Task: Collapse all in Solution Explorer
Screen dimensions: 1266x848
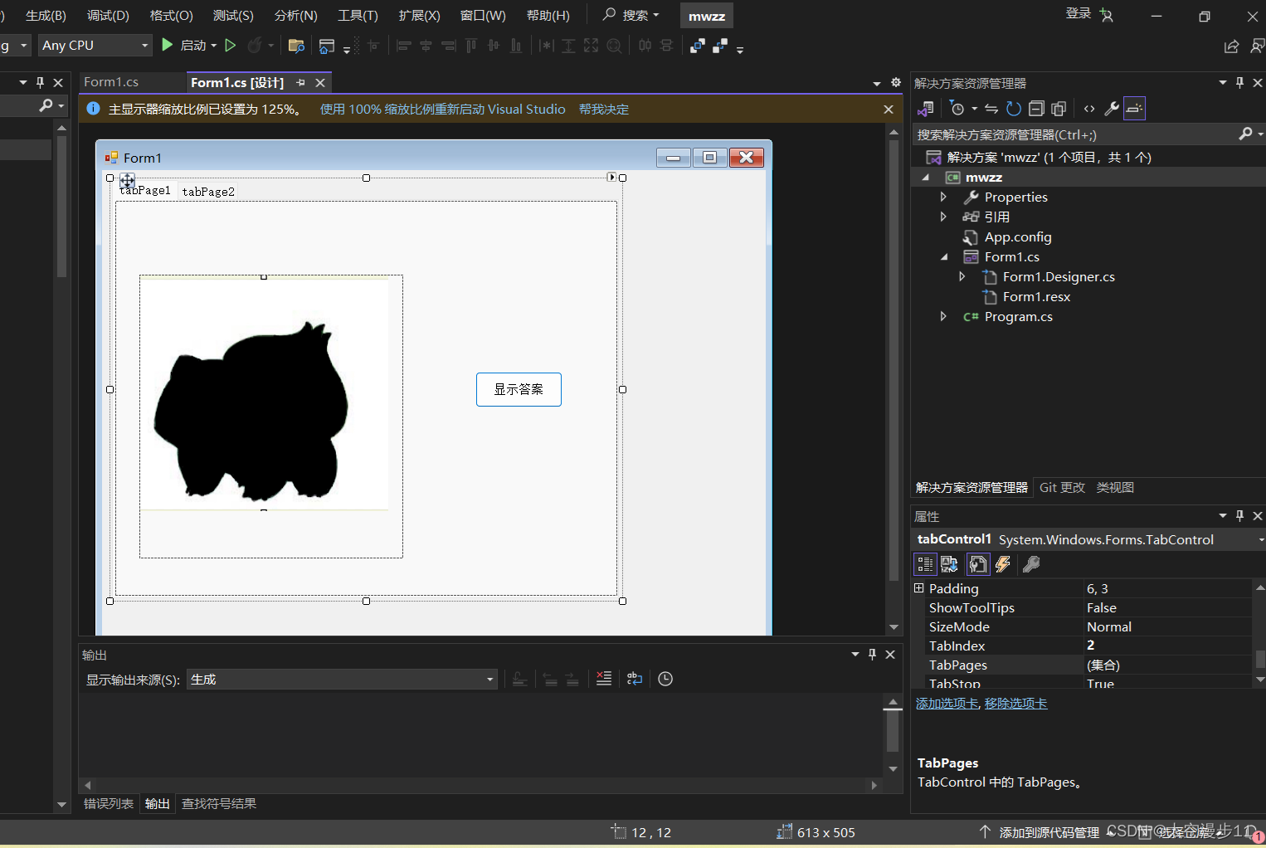Action: tap(1036, 108)
